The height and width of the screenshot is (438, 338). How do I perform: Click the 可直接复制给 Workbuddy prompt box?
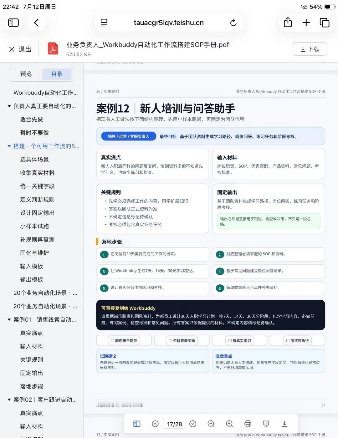211,315
